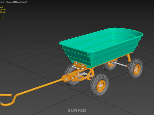The image size is (154, 115).
Task: Select the nearest front wheel's orange rim
Action: (x=101, y=86)
